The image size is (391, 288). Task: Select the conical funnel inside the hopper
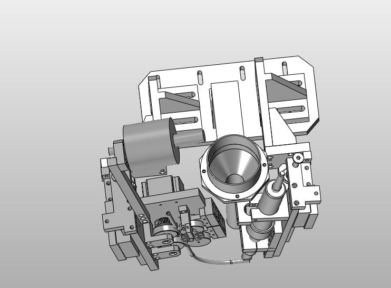point(236,167)
